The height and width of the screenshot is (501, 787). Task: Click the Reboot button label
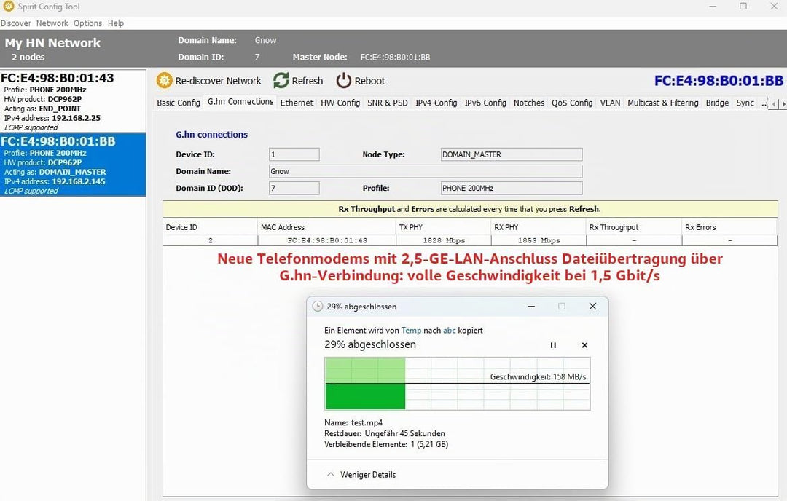(370, 81)
